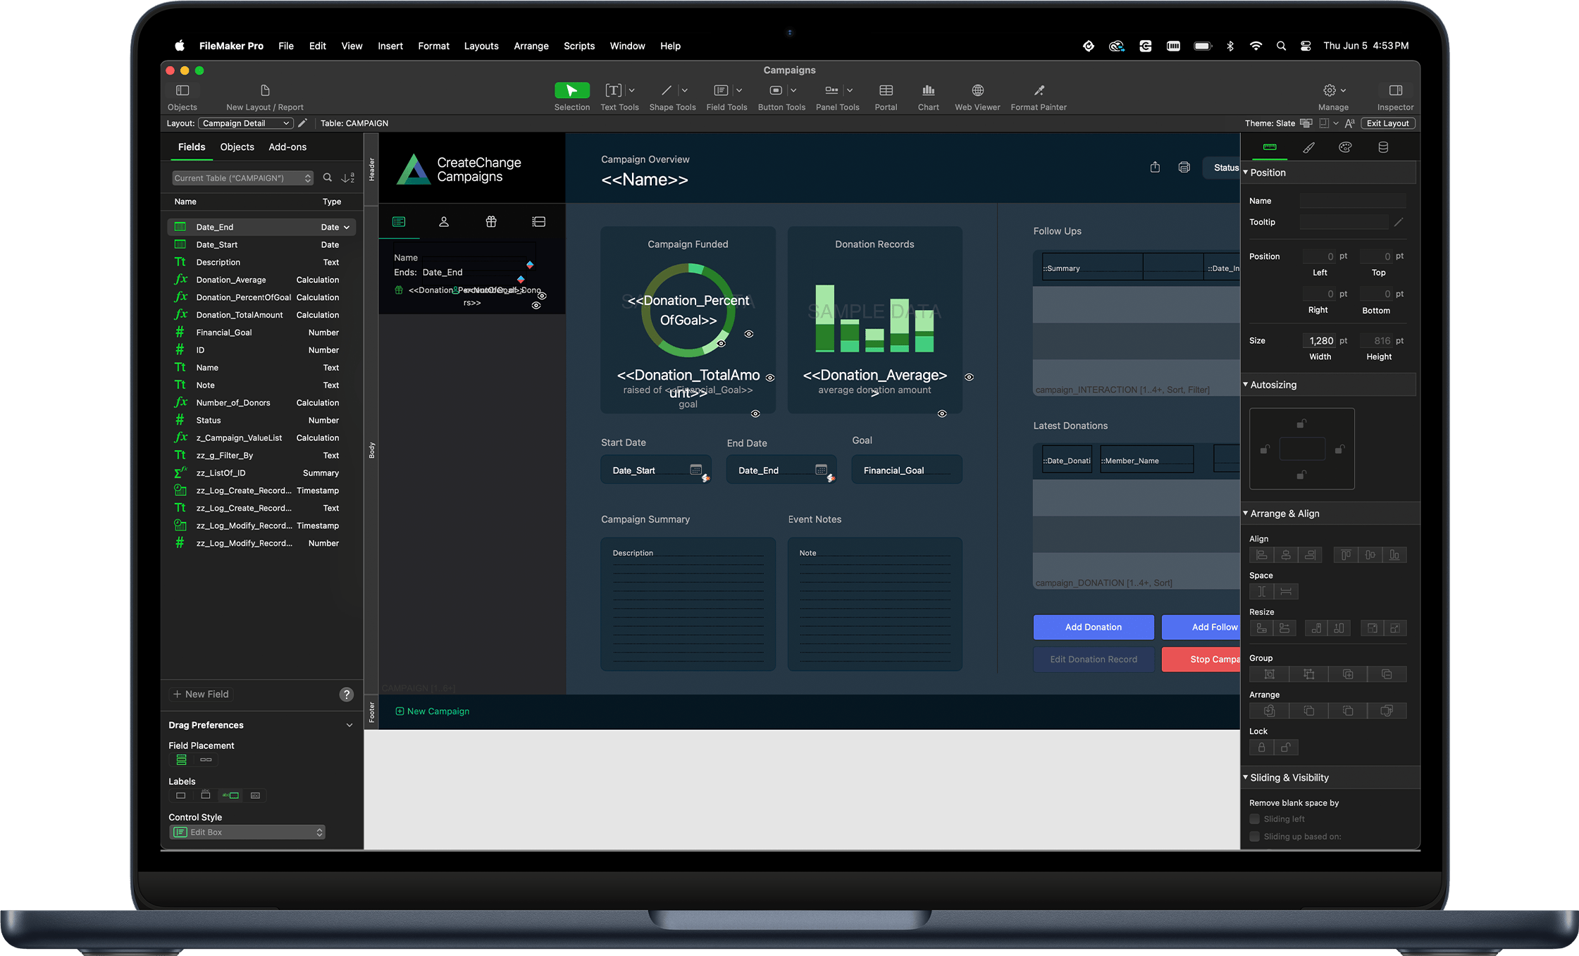The height and width of the screenshot is (956, 1579).
Task: Select the Portal tool in toolbar
Action: (886, 91)
